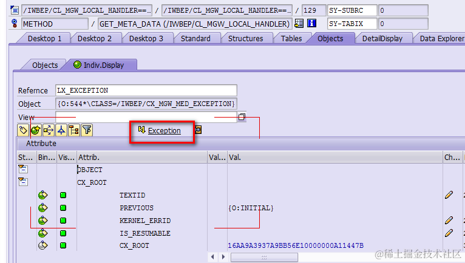Click the horizontal scrollbar thumb
465x263 pixels.
[x=264, y=258]
